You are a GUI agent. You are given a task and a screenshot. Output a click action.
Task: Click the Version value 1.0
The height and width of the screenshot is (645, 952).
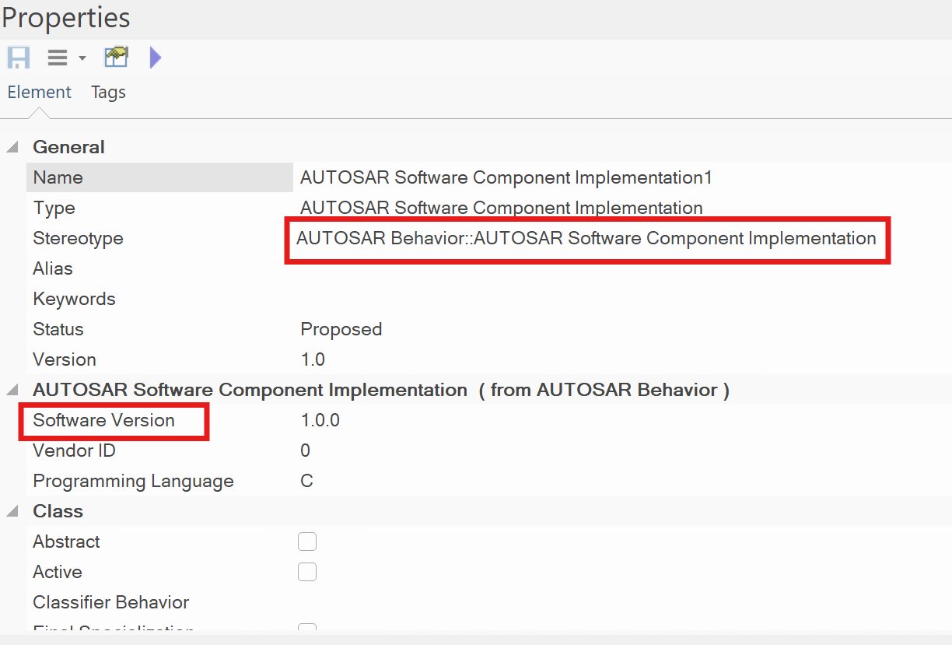(313, 360)
